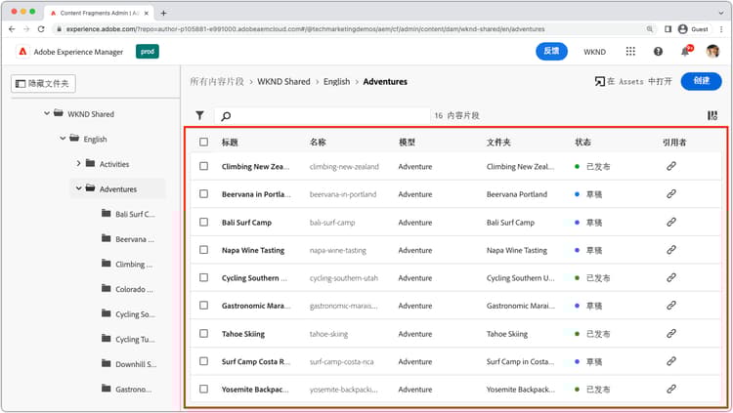Click the browser address bar
This screenshot has width=733, height=413.
coord(351,29)
